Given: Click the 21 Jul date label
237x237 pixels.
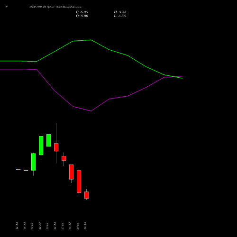Looking at the screenshot, I should 32,226.
